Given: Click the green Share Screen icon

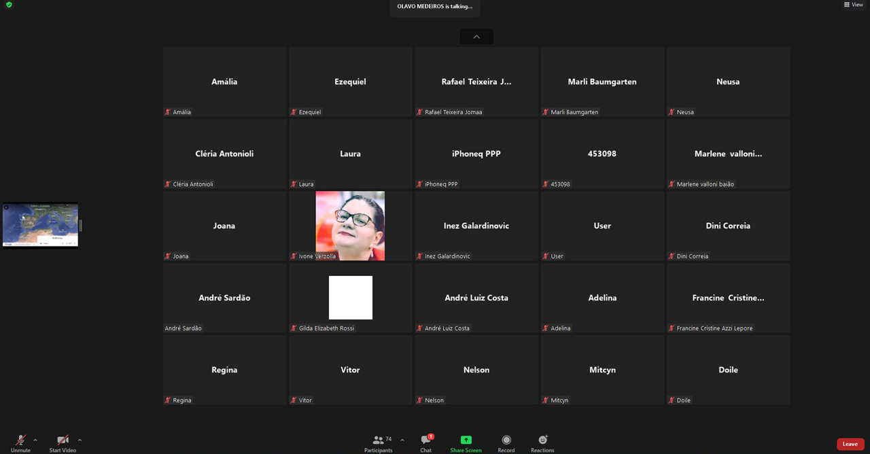Looking at the screenshot, I should point(466,440).
